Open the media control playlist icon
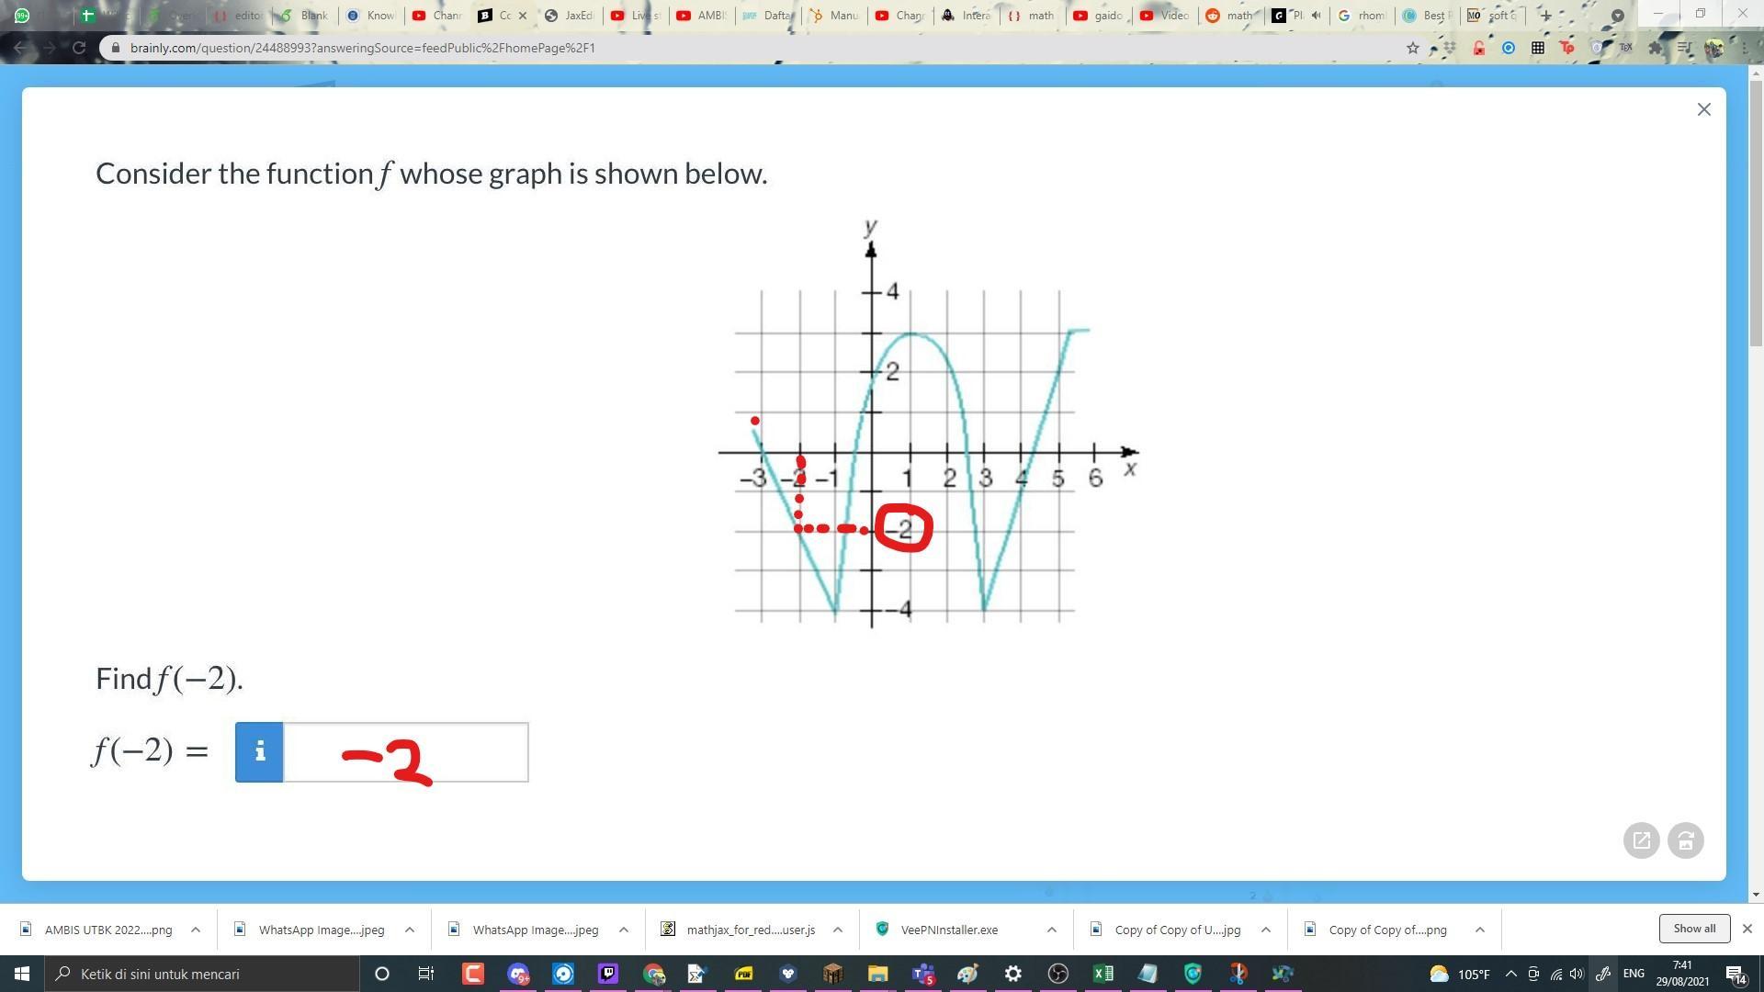This screenshot has width=1764, height=992. [x=1683, y=48]
